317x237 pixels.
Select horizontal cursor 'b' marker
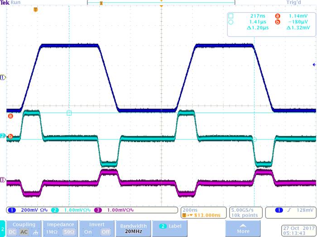[x=10, y=136]
